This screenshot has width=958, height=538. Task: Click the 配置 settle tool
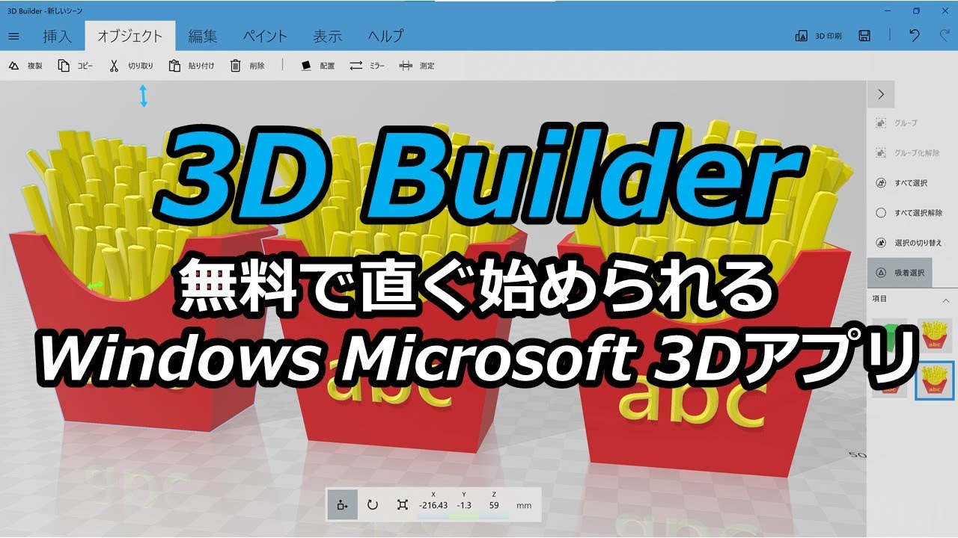pos(317,66)
